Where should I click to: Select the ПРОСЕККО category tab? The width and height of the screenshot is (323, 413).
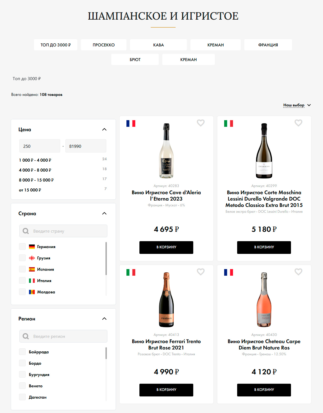(104, 45)
